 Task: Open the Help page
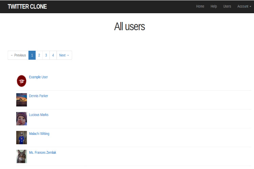[214, 6]
